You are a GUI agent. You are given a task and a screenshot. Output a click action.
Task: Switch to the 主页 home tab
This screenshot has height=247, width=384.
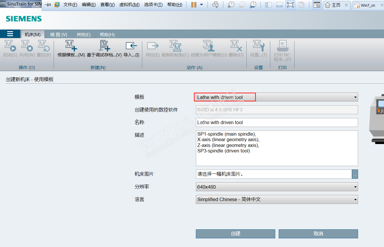pos(336,5)
